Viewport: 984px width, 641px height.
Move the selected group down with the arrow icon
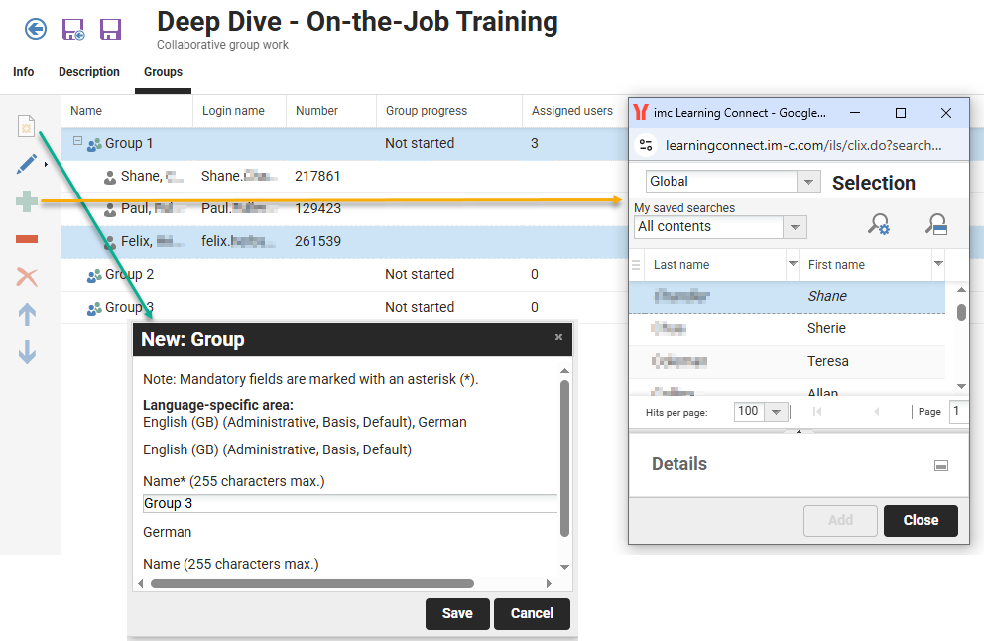(x=26, y=351)
